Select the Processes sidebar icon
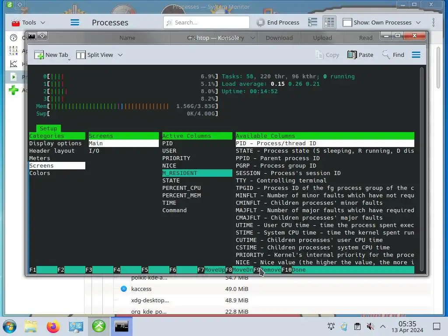448x336 pixels. [x=14, y=77]
